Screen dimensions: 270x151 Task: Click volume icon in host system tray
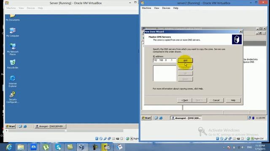(243, 147)
